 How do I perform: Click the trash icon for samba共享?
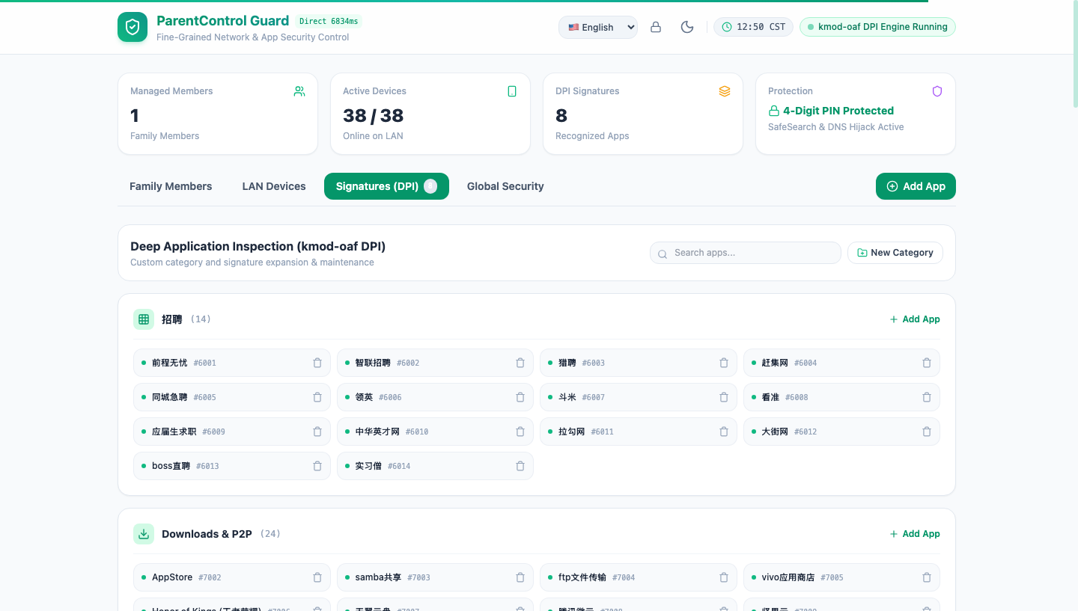[520, 577]
